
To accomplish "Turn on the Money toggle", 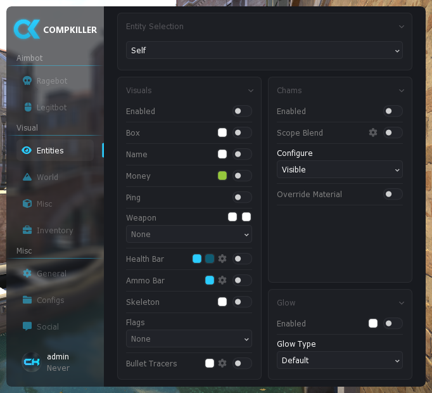I will [242, 176].
